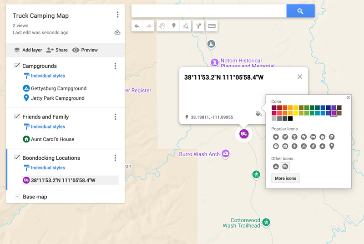Select the measure distances ruler tool
364x244 pixels.
212,26
